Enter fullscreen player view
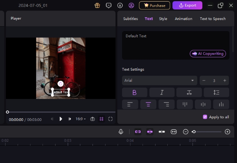The image size is (237, 163). tap(111, 119)
